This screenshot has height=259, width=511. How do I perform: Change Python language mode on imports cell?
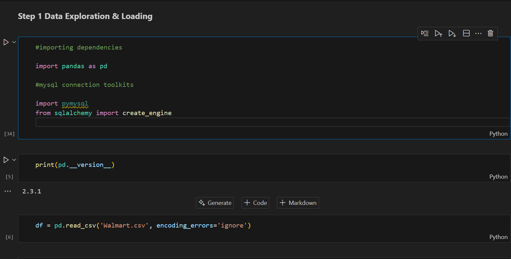[498, 134]
